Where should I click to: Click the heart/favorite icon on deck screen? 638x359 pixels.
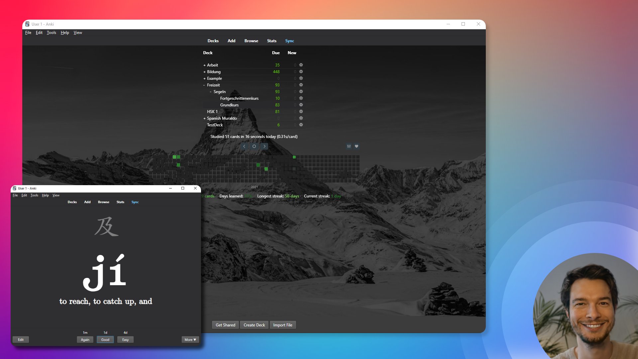pos(356,146)
